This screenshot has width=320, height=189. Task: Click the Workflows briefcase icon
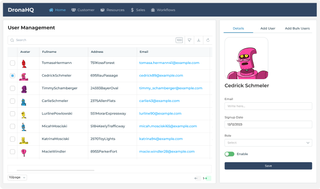153,10
